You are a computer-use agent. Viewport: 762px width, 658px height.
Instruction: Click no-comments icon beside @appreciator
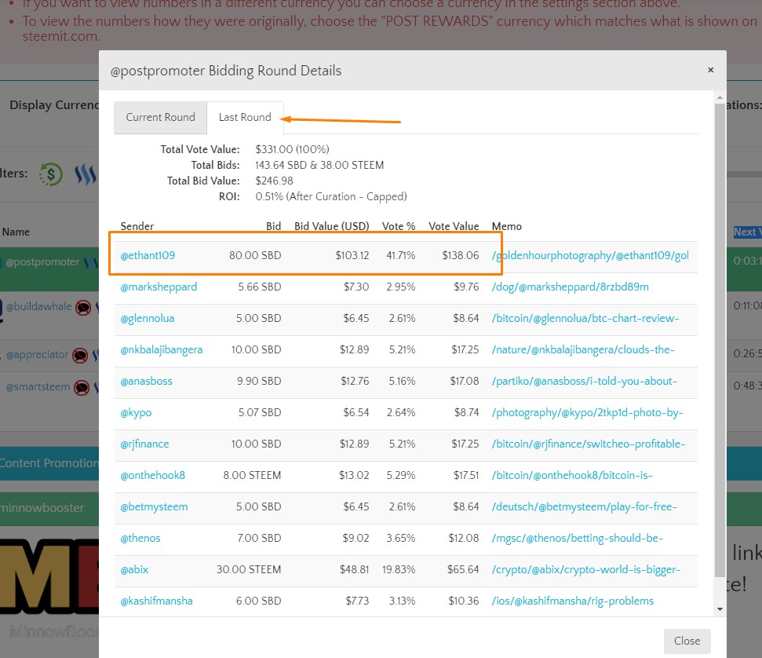80,355
